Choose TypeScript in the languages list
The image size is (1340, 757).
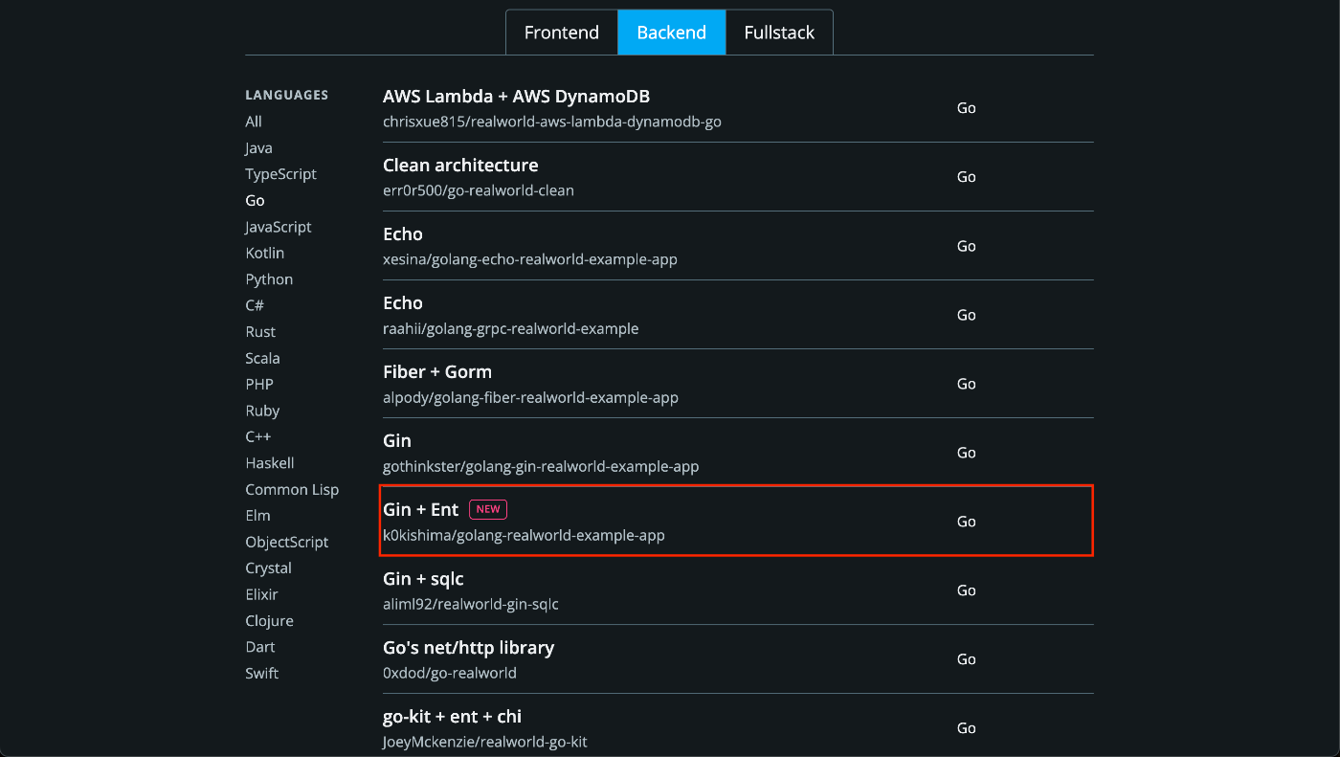point(280,174)
